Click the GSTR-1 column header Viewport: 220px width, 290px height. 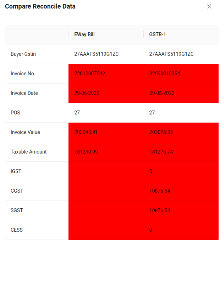[x=158, y=34]
